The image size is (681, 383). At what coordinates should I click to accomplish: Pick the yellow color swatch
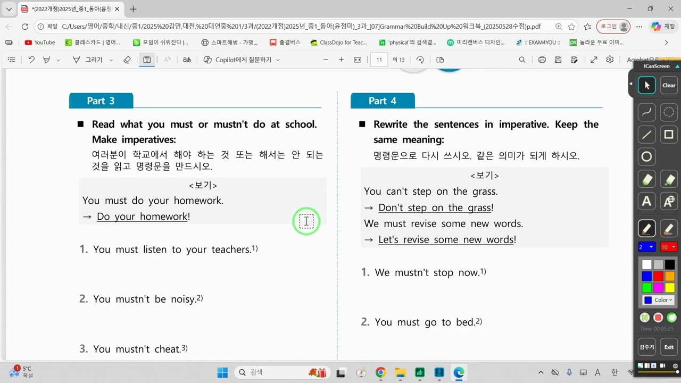pos(670,288)
